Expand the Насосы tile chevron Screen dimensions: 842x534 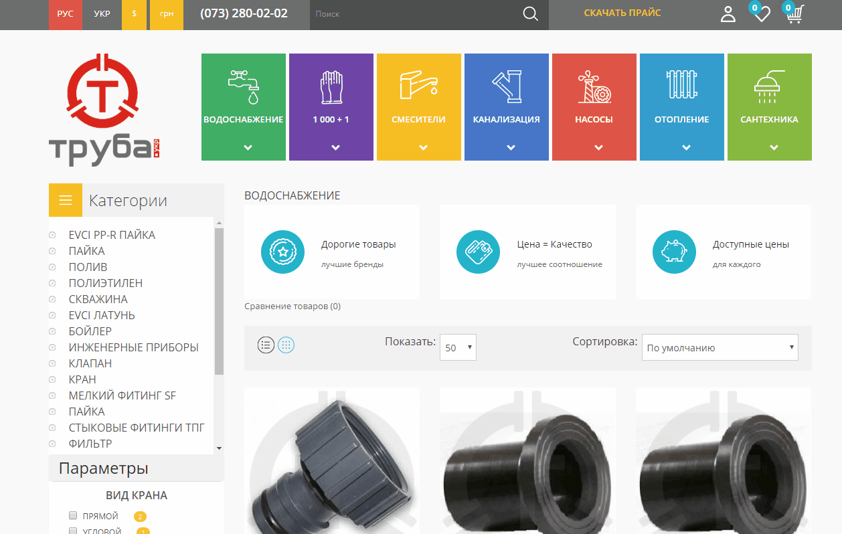[599, 147]
